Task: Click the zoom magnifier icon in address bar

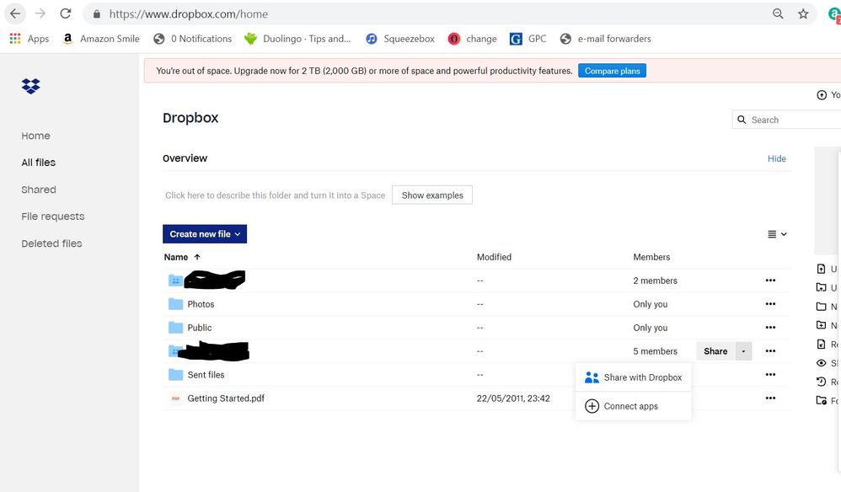Action: click(778, 14)
